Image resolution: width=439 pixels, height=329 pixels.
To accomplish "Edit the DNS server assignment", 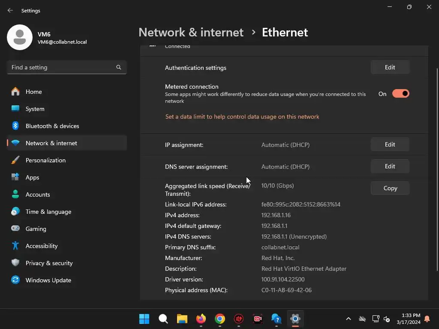I will (390, 167).
